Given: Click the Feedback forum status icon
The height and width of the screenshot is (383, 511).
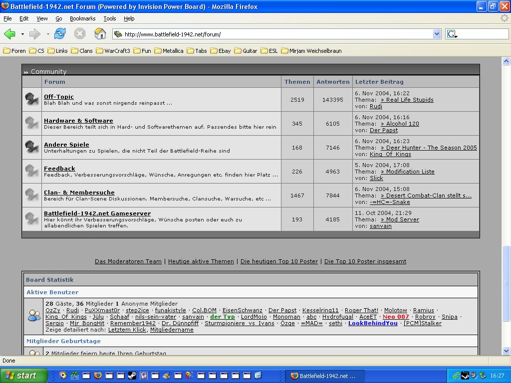Looking at the screenshot, I should pyautogui.click(x=31, y=171).
